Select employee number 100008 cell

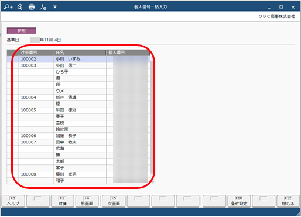(x=36, y=174)
